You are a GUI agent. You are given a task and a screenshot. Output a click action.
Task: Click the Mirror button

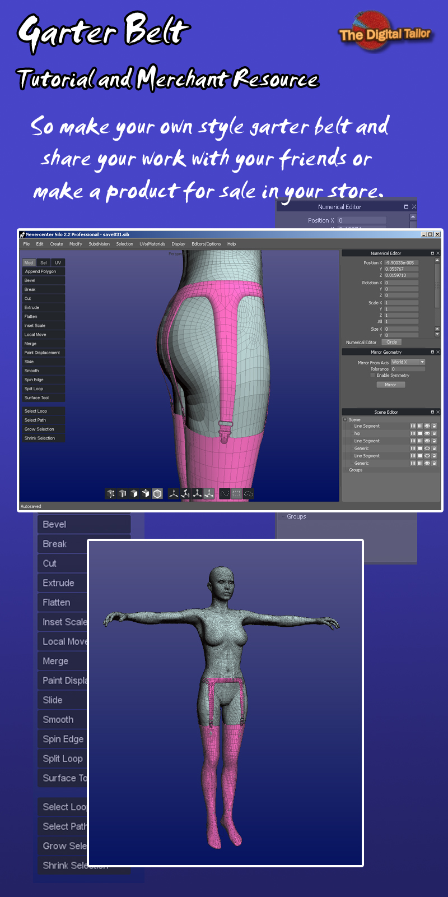(390, 385)
